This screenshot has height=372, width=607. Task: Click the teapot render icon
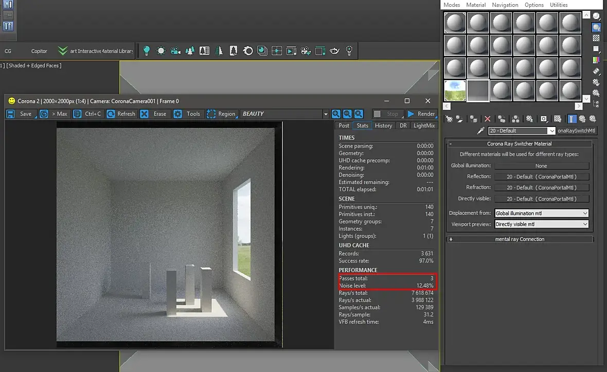pos(334,51)
